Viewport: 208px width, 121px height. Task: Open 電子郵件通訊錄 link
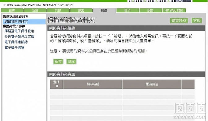pos(16,42)
